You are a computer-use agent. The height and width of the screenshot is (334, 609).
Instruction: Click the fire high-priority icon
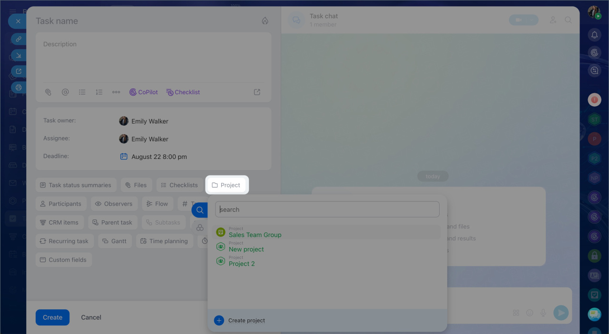265,21
